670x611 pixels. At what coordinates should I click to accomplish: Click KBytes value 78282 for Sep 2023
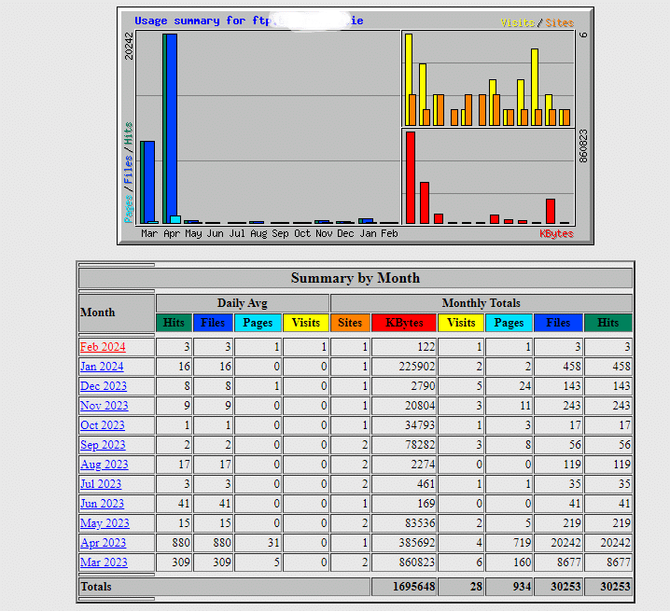click(420, 445)
